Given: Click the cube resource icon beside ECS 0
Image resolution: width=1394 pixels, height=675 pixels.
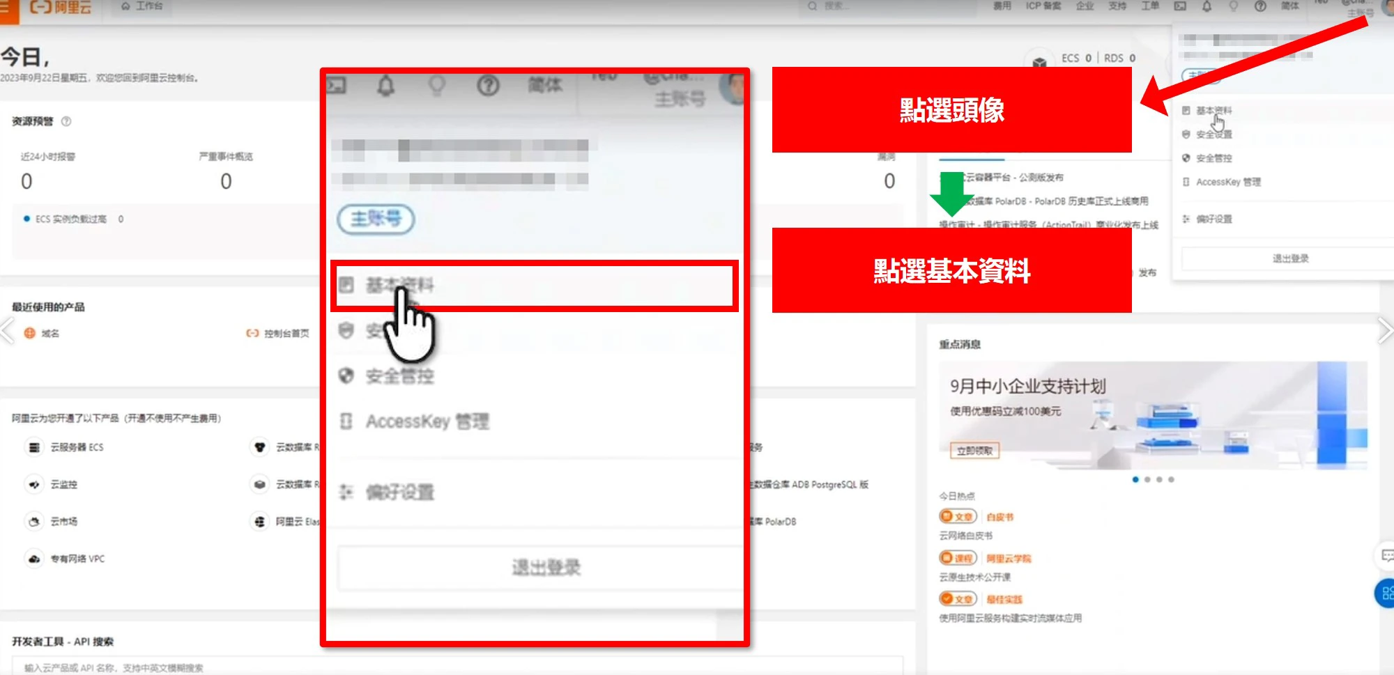Looking at the screenshot, I should 1039,62.
